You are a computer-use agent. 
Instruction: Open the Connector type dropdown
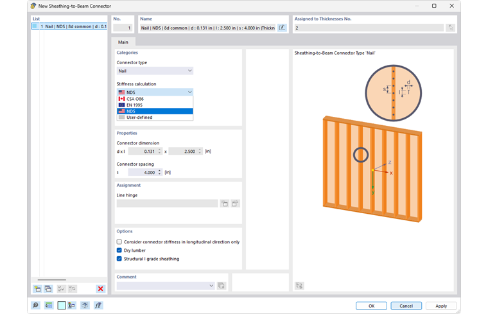click(155, 71)
